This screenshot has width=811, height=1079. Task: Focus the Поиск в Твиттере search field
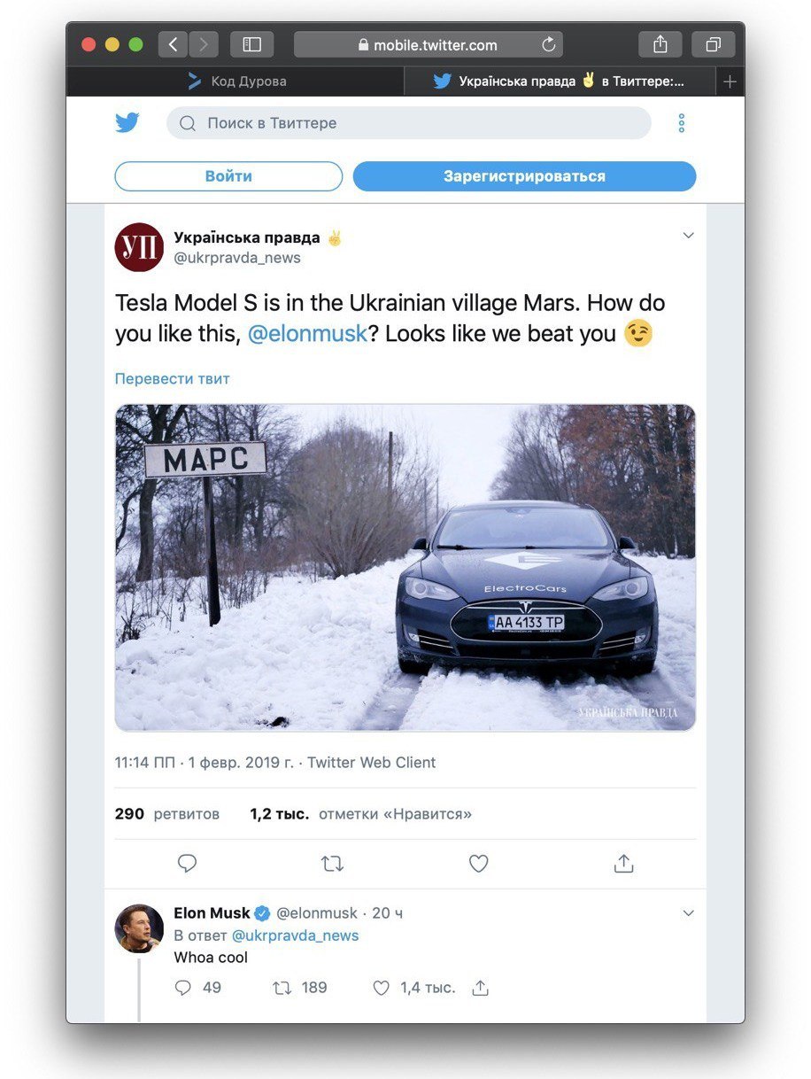tap(409, 123)
